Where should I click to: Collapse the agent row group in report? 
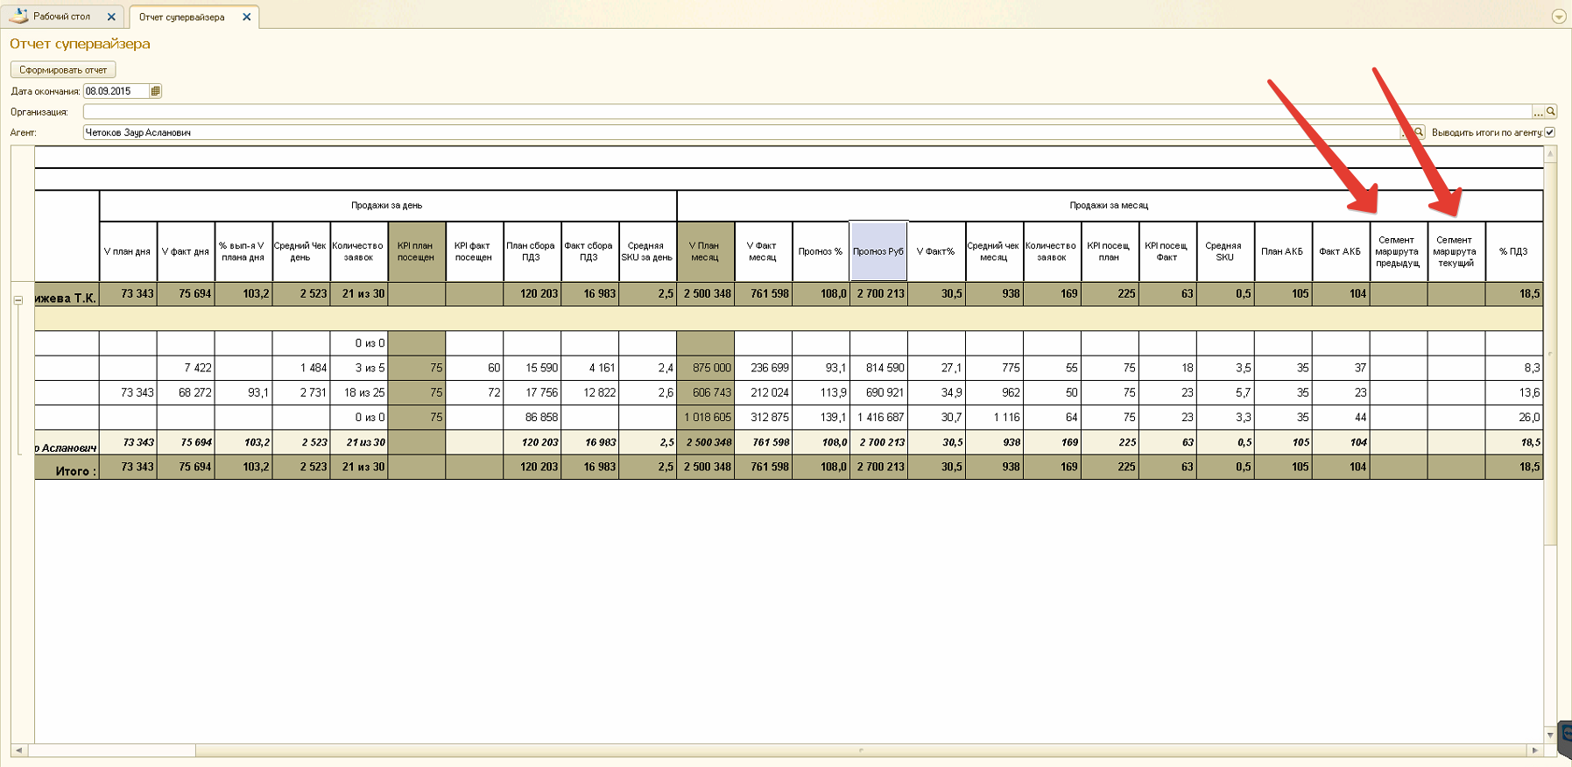point(18,299)
